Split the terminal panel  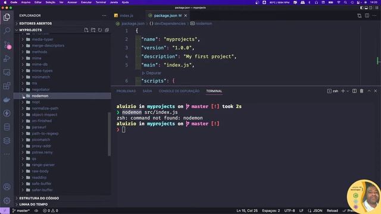355,91
